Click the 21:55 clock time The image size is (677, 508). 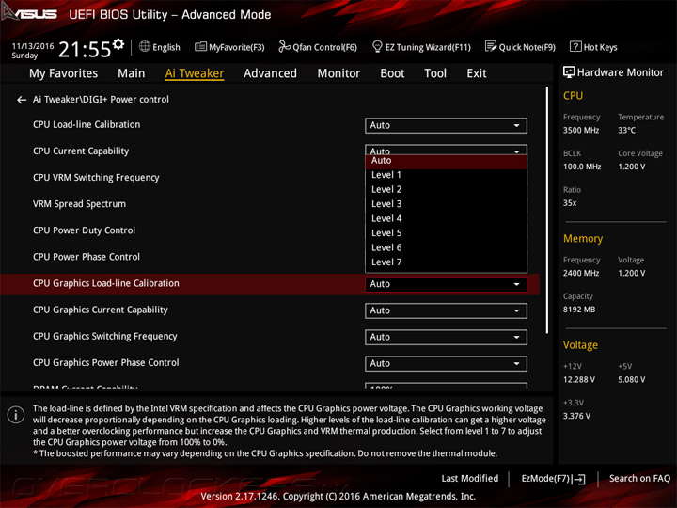(x=85, y=50)
